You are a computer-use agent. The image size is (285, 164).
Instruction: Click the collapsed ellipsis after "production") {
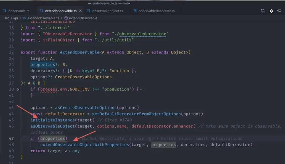[141, 89]
